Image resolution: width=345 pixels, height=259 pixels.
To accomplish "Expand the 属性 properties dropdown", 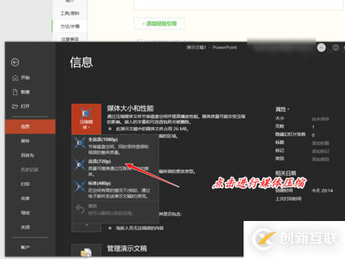I will pyautogui.click(x=282, y=109).
